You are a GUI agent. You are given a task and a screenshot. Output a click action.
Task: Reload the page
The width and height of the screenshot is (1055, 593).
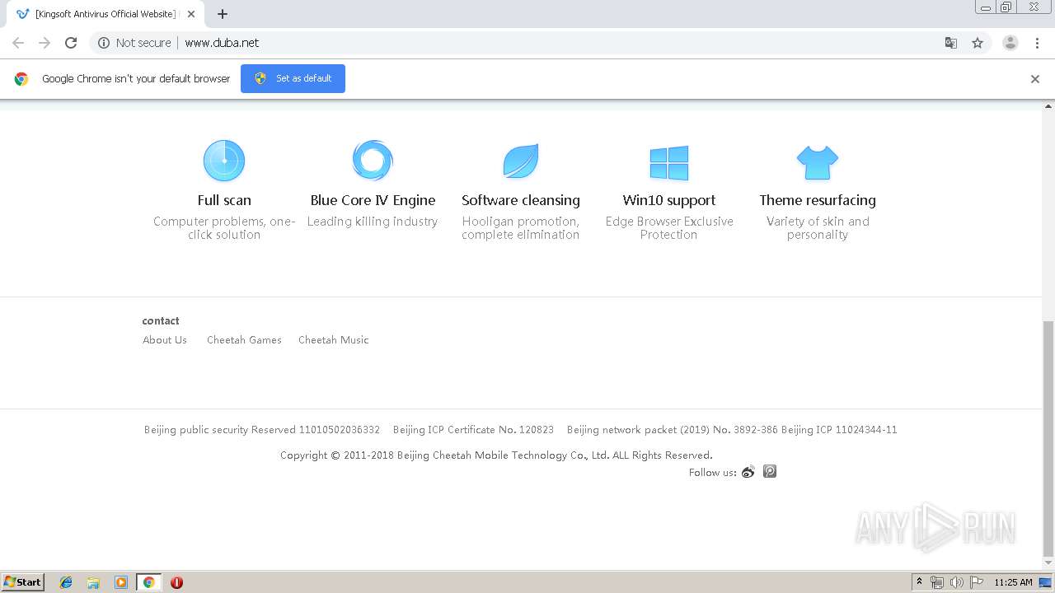(71, 43)
